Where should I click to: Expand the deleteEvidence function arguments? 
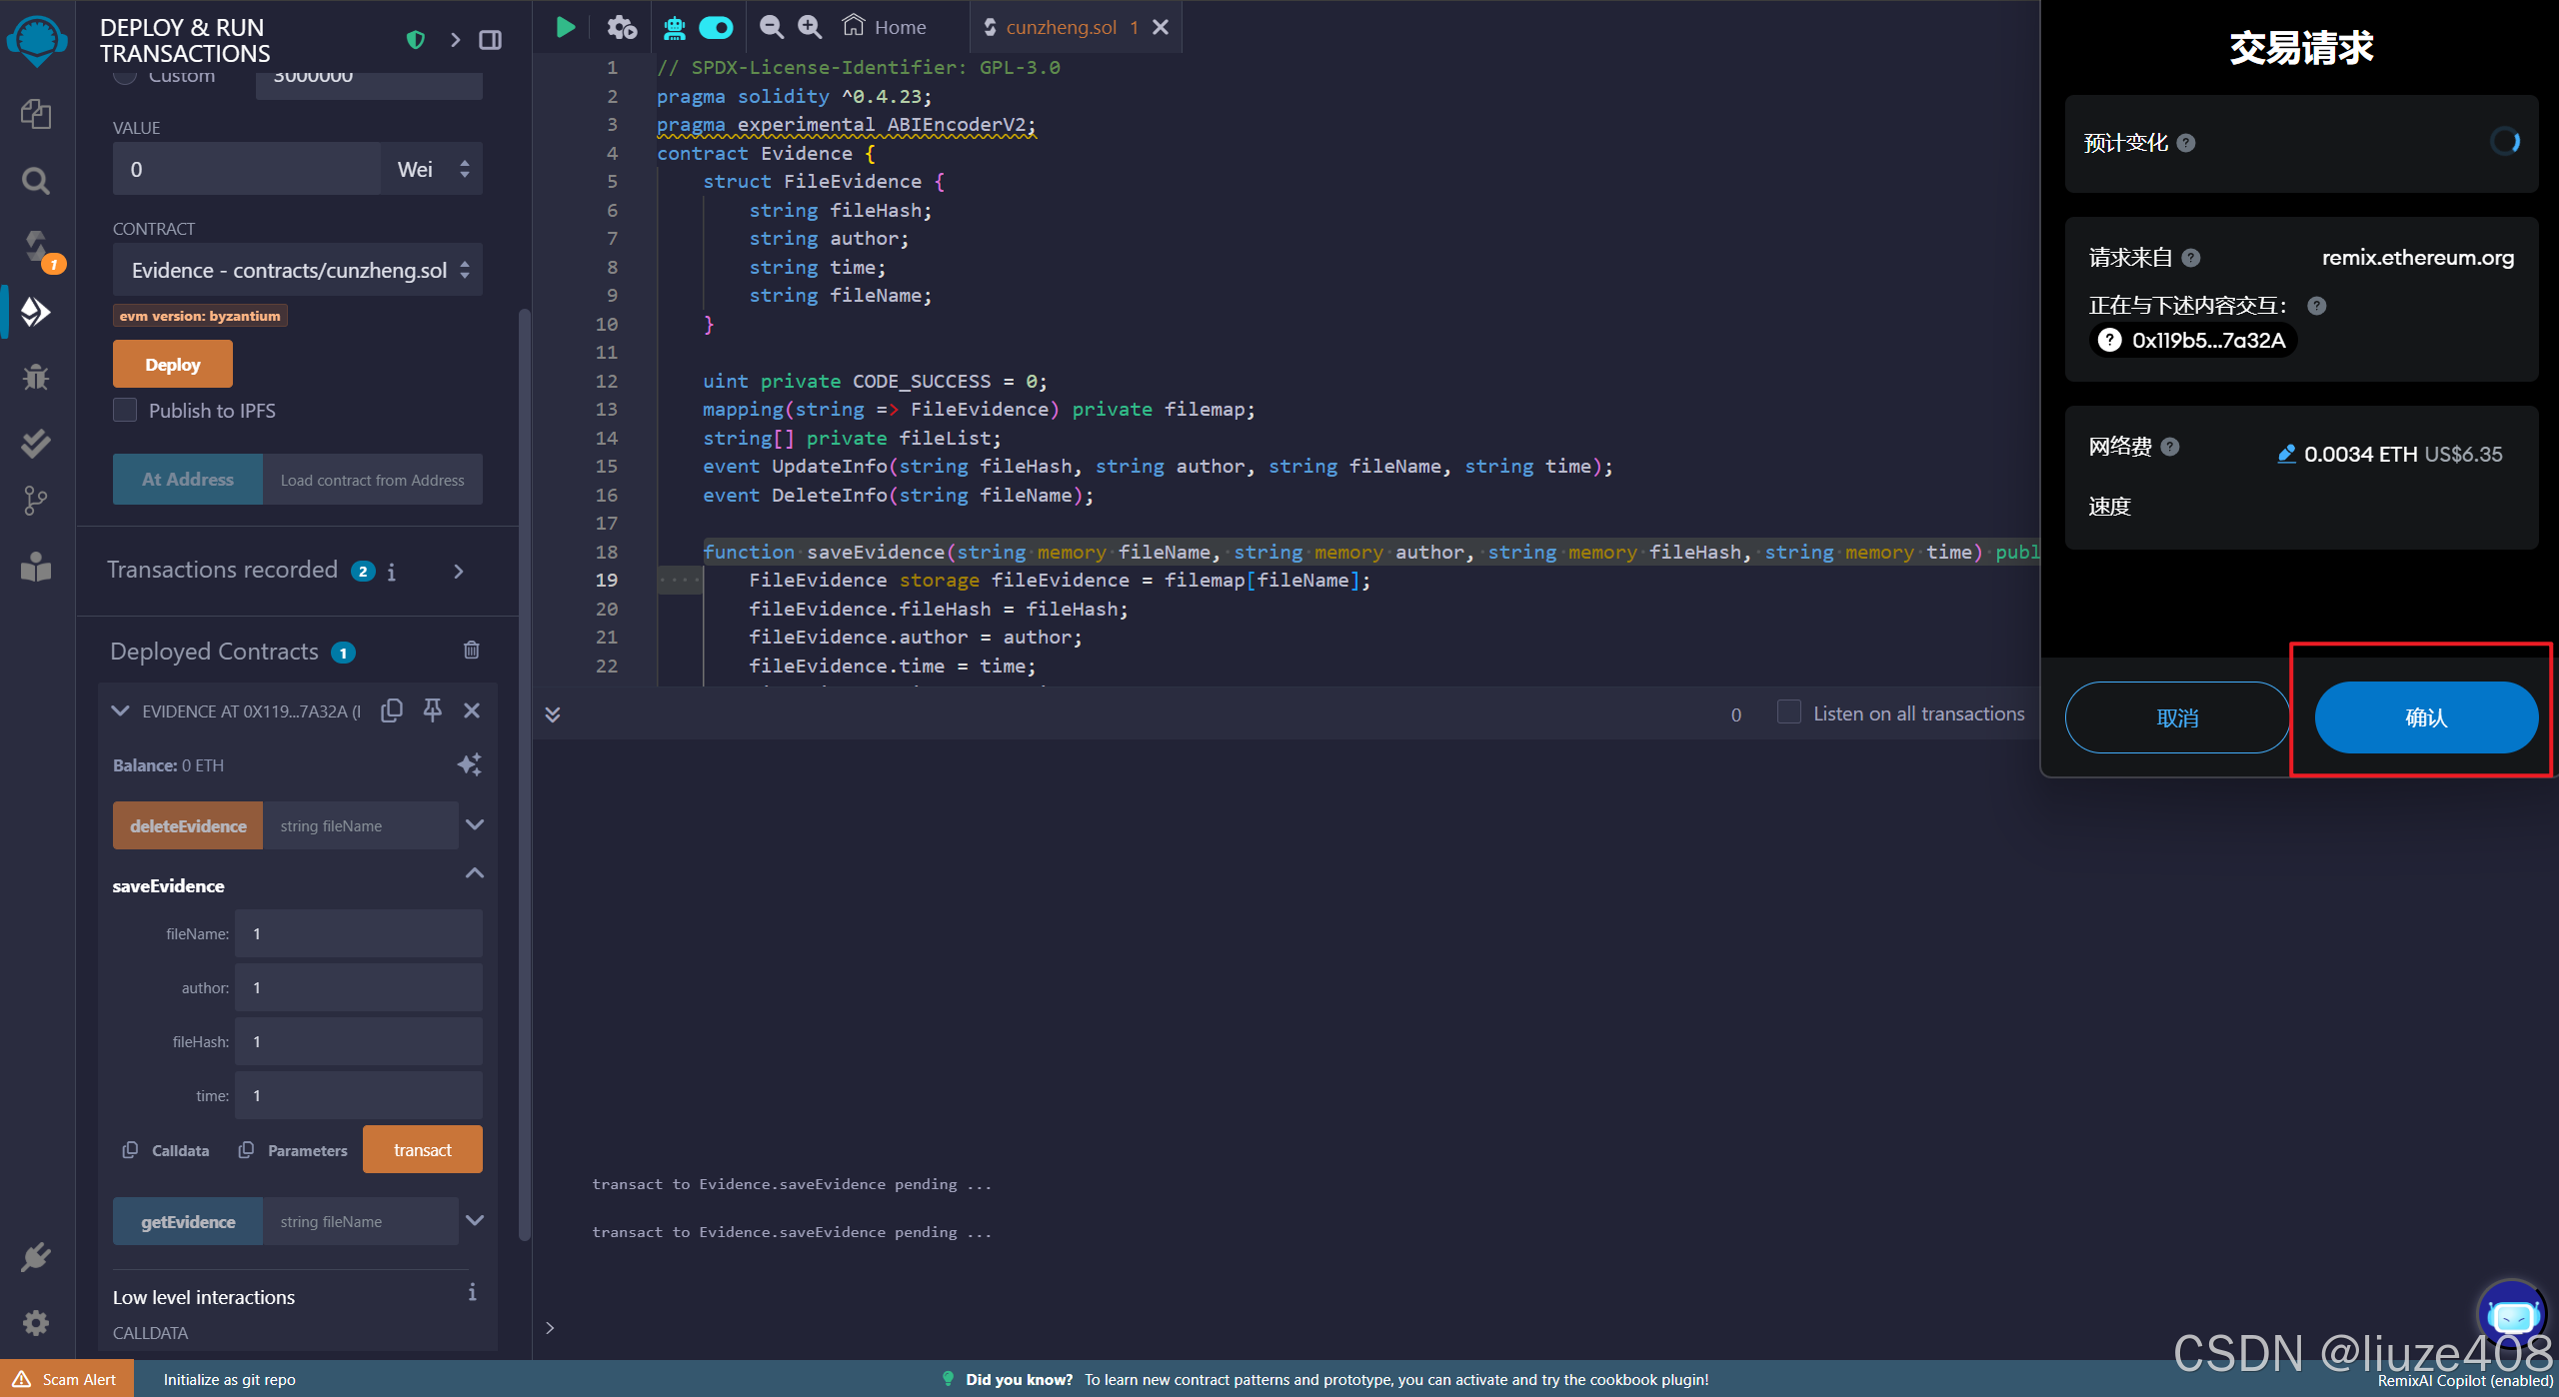click(x=475, y=825)
